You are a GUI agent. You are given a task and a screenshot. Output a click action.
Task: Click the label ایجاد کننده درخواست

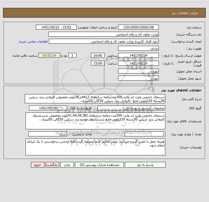[x=186, y=41]
